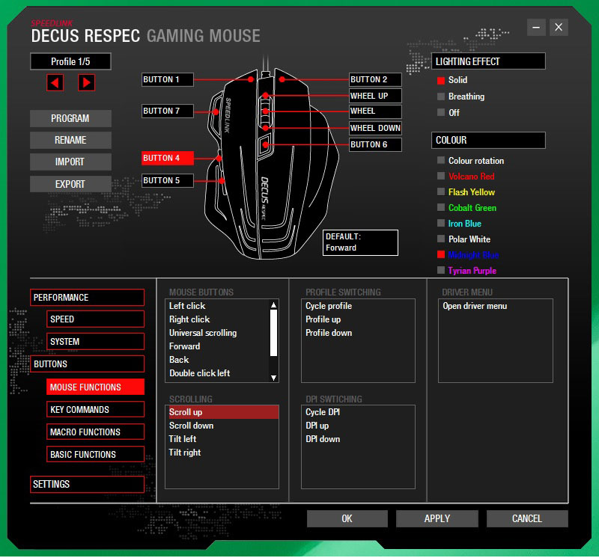Screen dimensions: 599x558
Task: Confirm changes with OK
Action: (347, 518)
